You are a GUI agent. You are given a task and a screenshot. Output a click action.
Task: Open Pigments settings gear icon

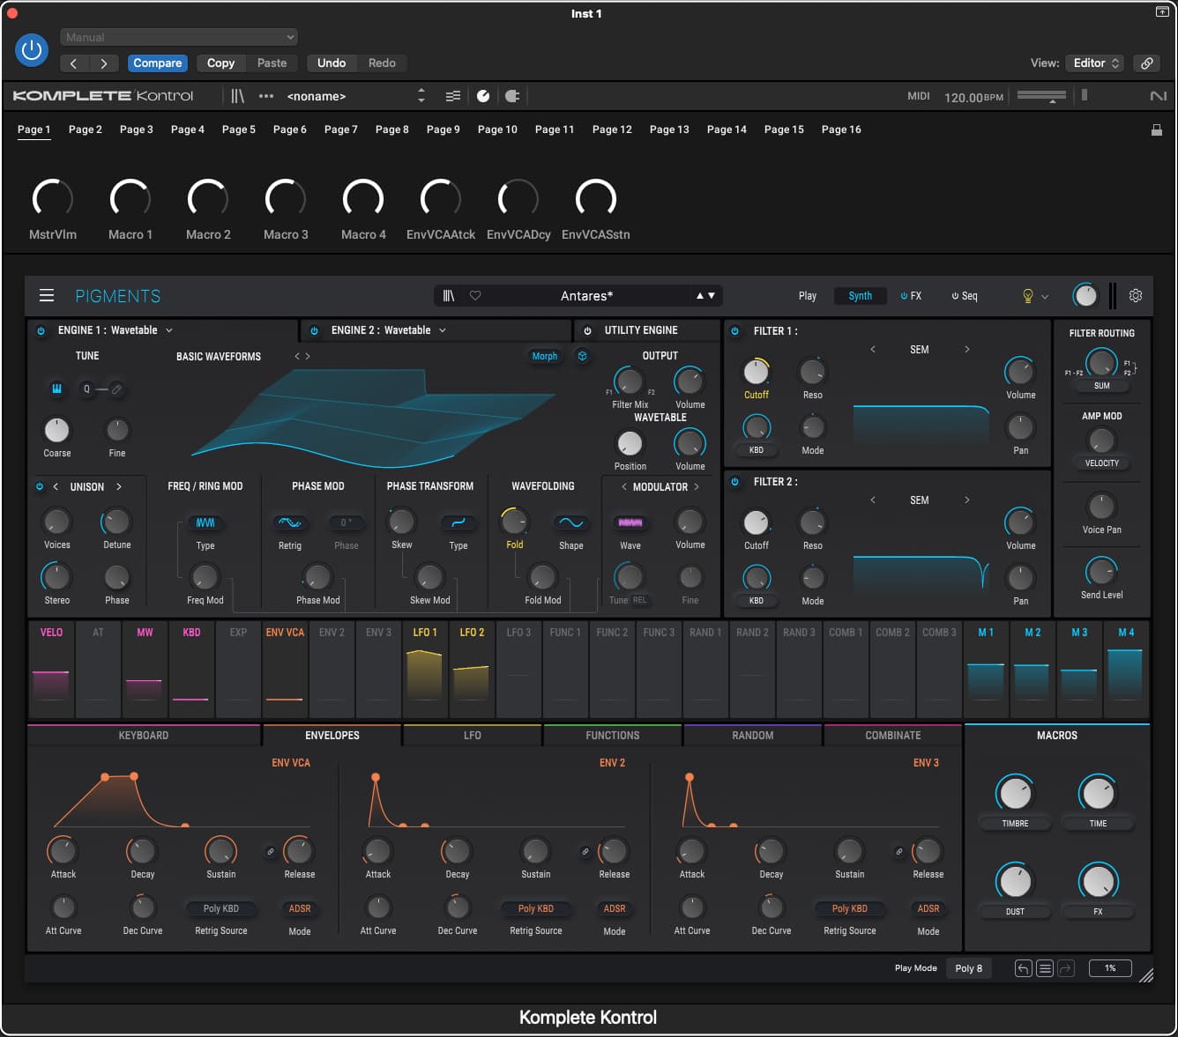click(1136, 296)
